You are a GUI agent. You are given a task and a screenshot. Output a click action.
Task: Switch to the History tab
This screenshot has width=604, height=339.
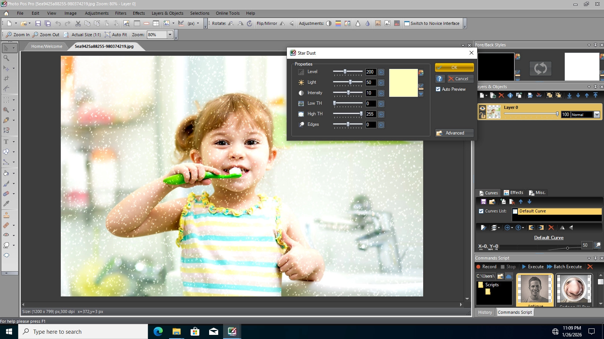(485, 312)
